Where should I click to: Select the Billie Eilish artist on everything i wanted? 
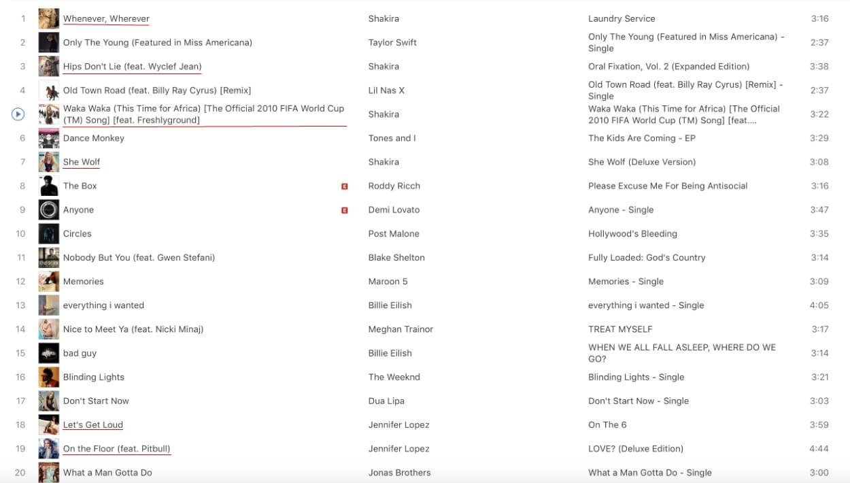point(390,305)
